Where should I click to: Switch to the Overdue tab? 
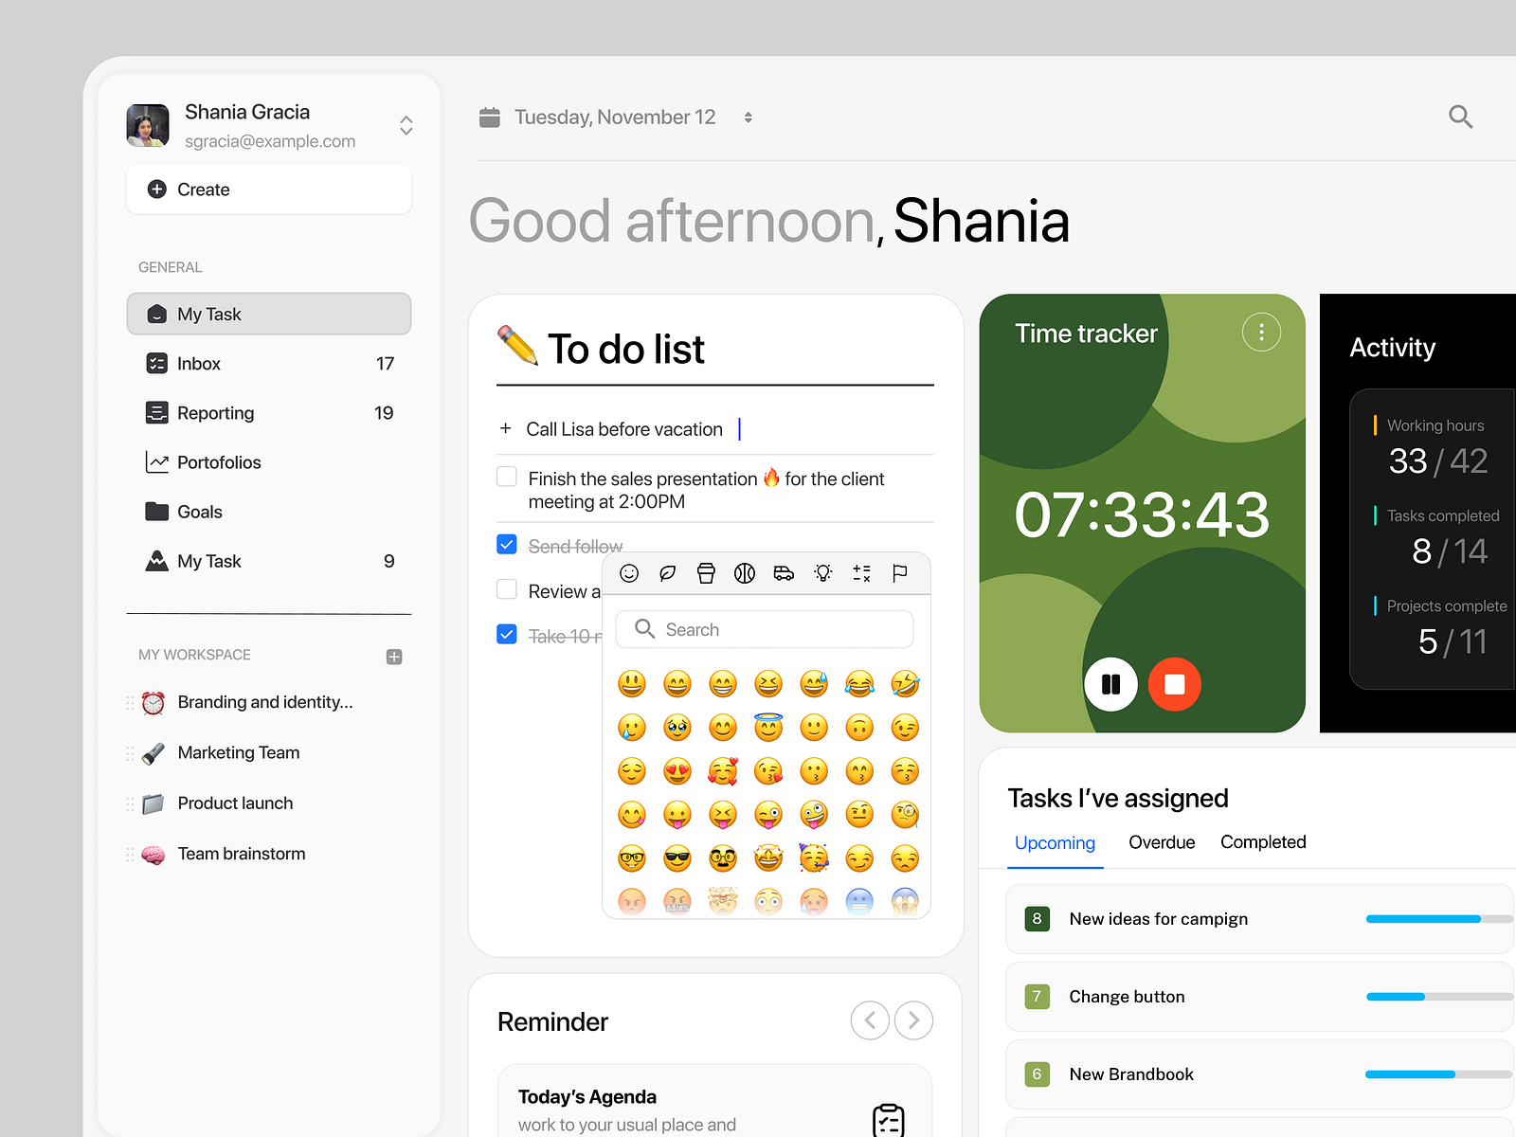pyautogui.click(x=1162, y=842)
